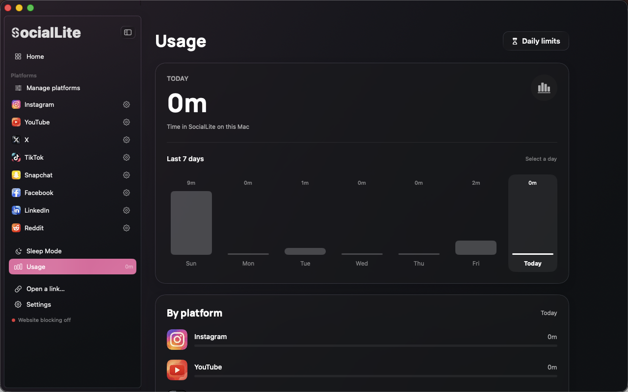Click Instagram row label in By platform
This screenshot has height=392, width=628.
(210, 337)
